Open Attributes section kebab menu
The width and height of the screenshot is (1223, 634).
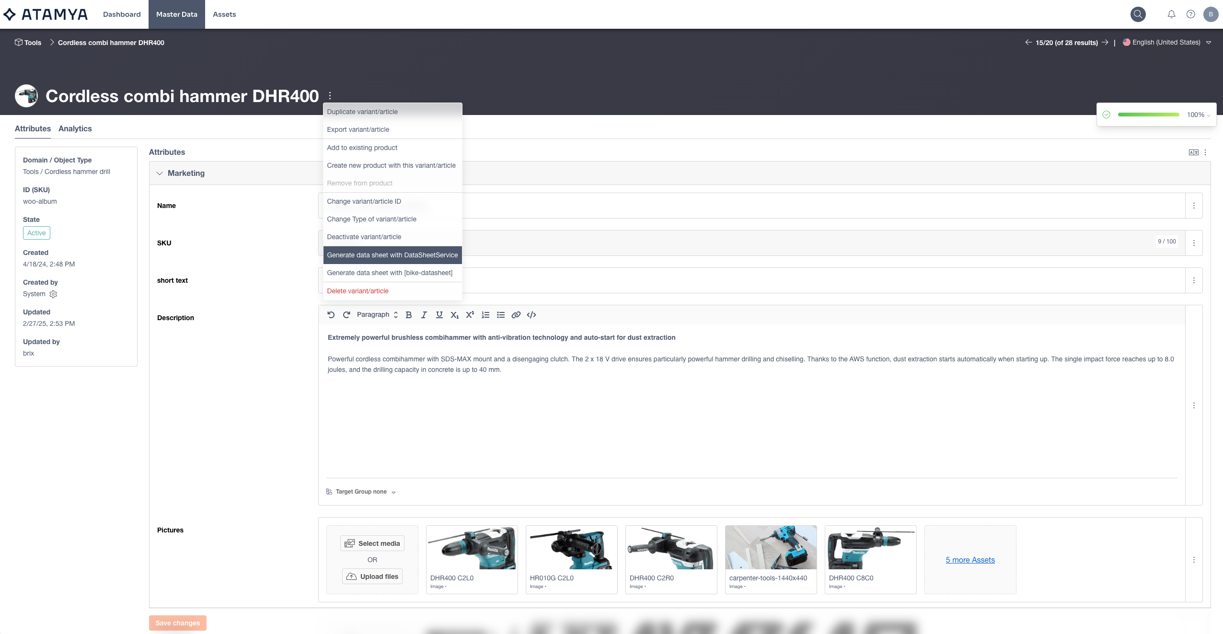[x=1205, y=152]
